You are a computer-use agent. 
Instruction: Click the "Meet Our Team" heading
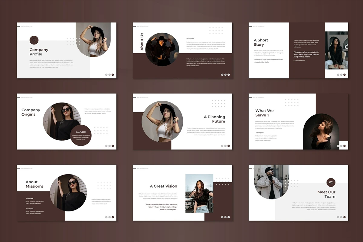326,194
